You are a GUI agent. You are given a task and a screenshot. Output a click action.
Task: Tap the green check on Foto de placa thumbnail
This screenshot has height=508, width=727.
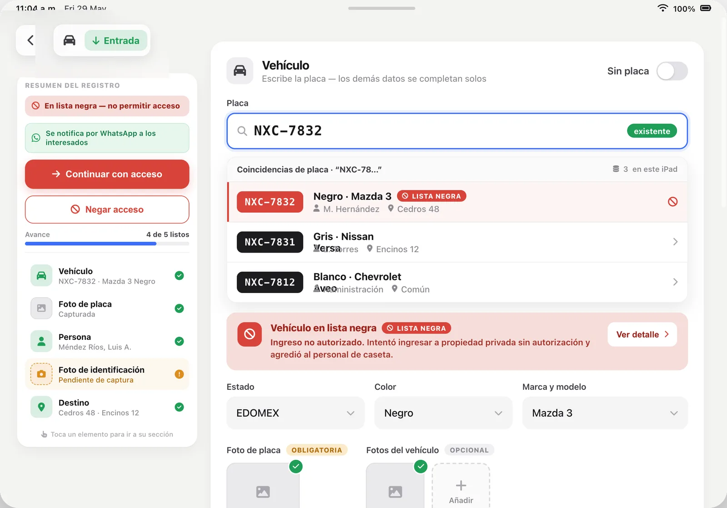click(x=296, y=467)
